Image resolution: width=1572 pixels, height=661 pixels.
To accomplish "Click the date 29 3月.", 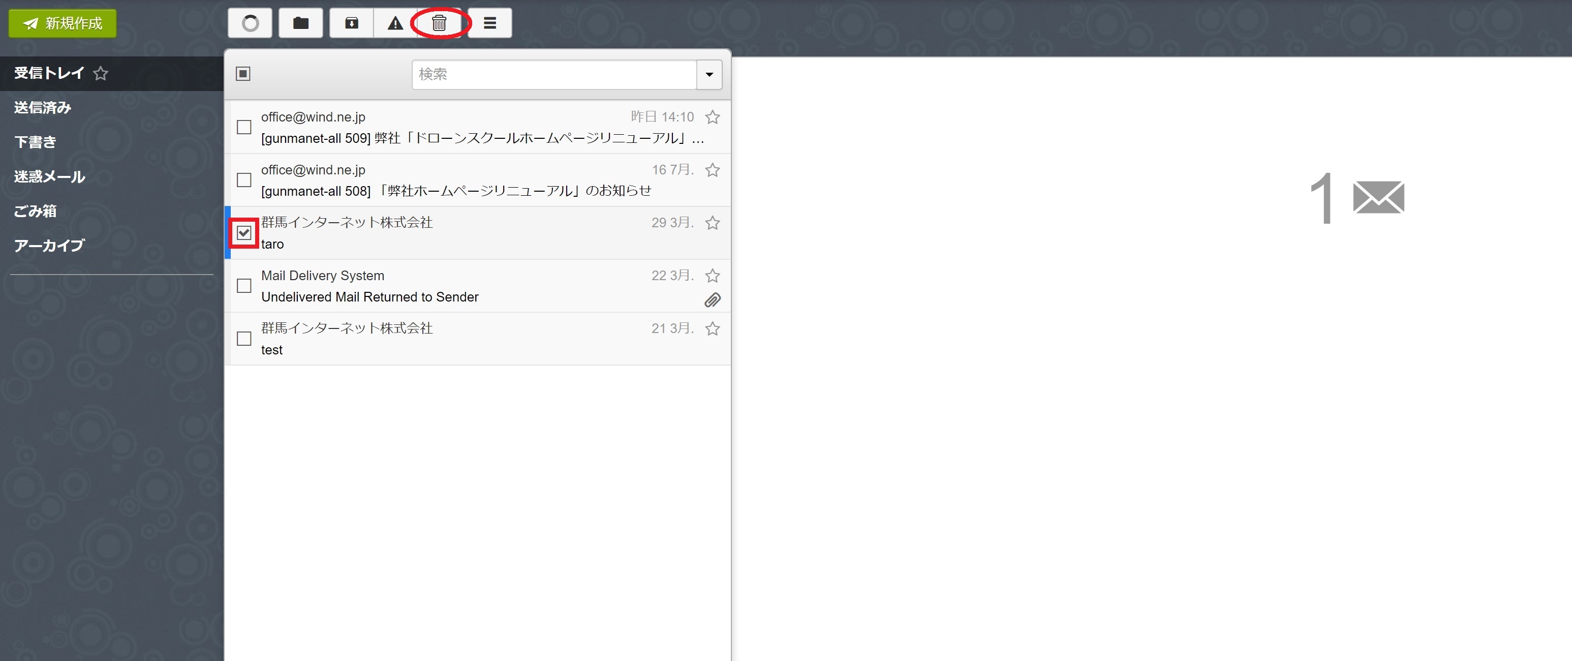I will tap(672, 223).
